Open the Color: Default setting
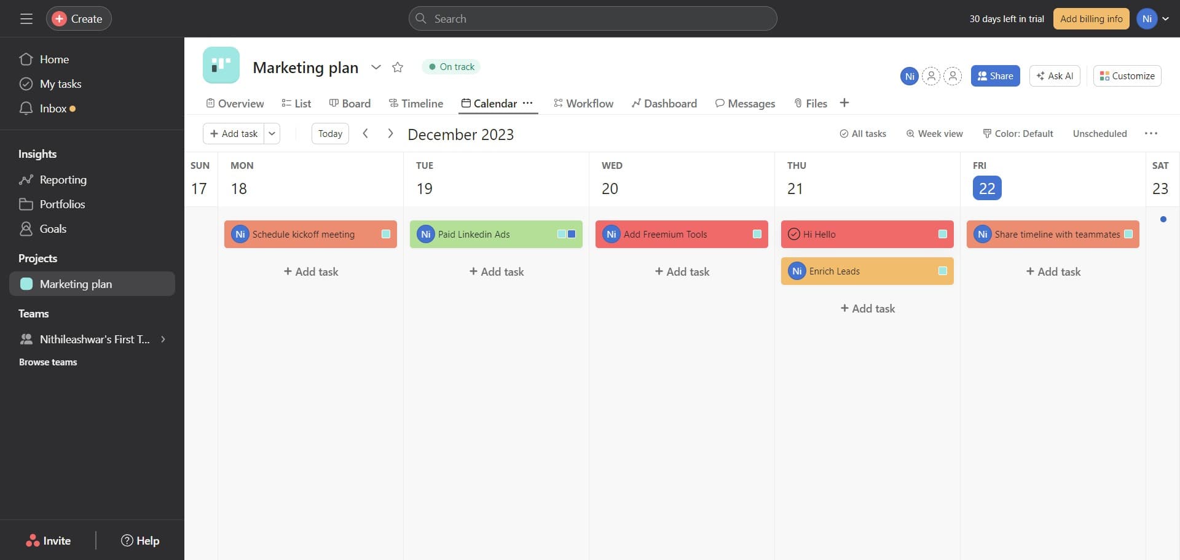 (1017, 133)
